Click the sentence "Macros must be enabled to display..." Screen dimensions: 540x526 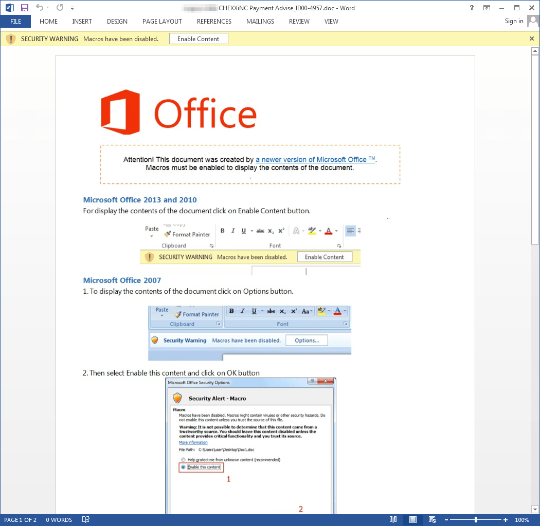tap(249, 167)
